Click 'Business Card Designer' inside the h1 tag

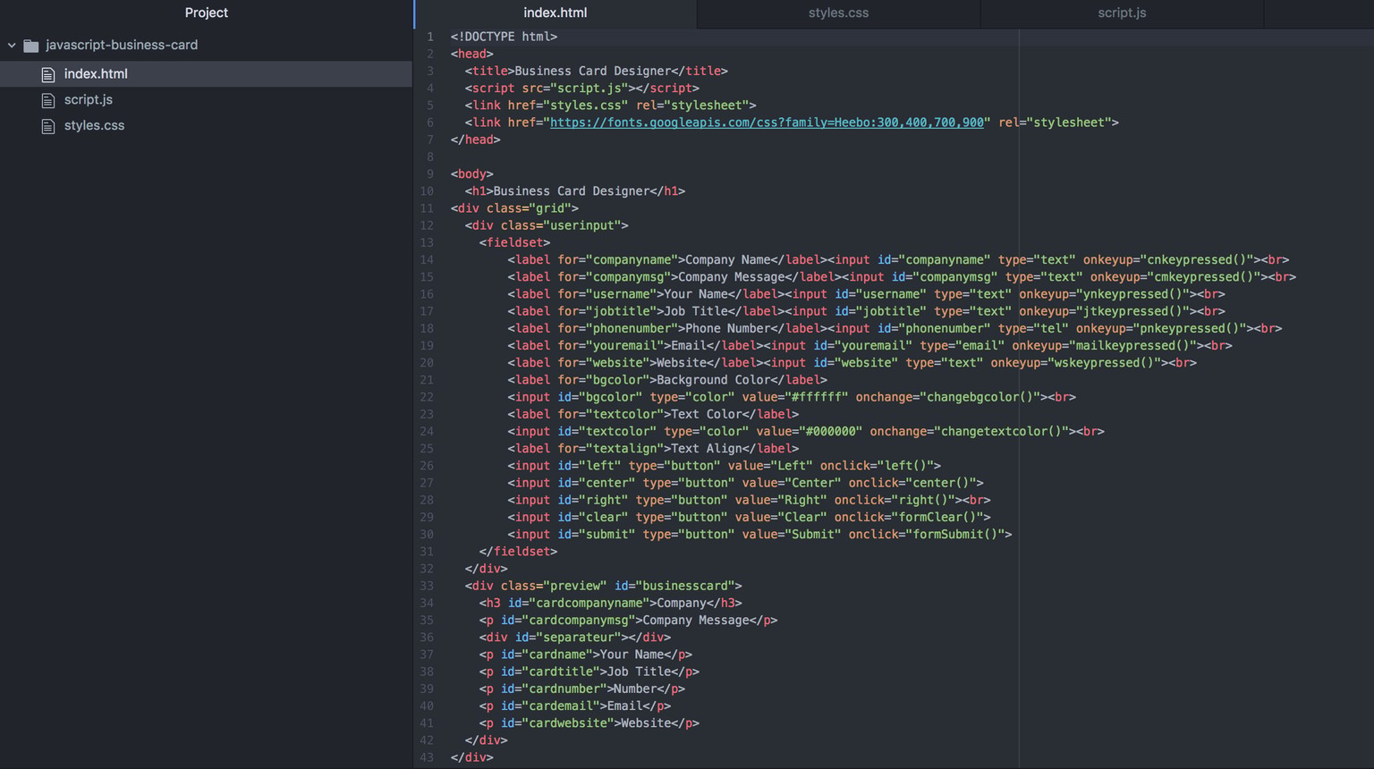[x=571, y=191]
